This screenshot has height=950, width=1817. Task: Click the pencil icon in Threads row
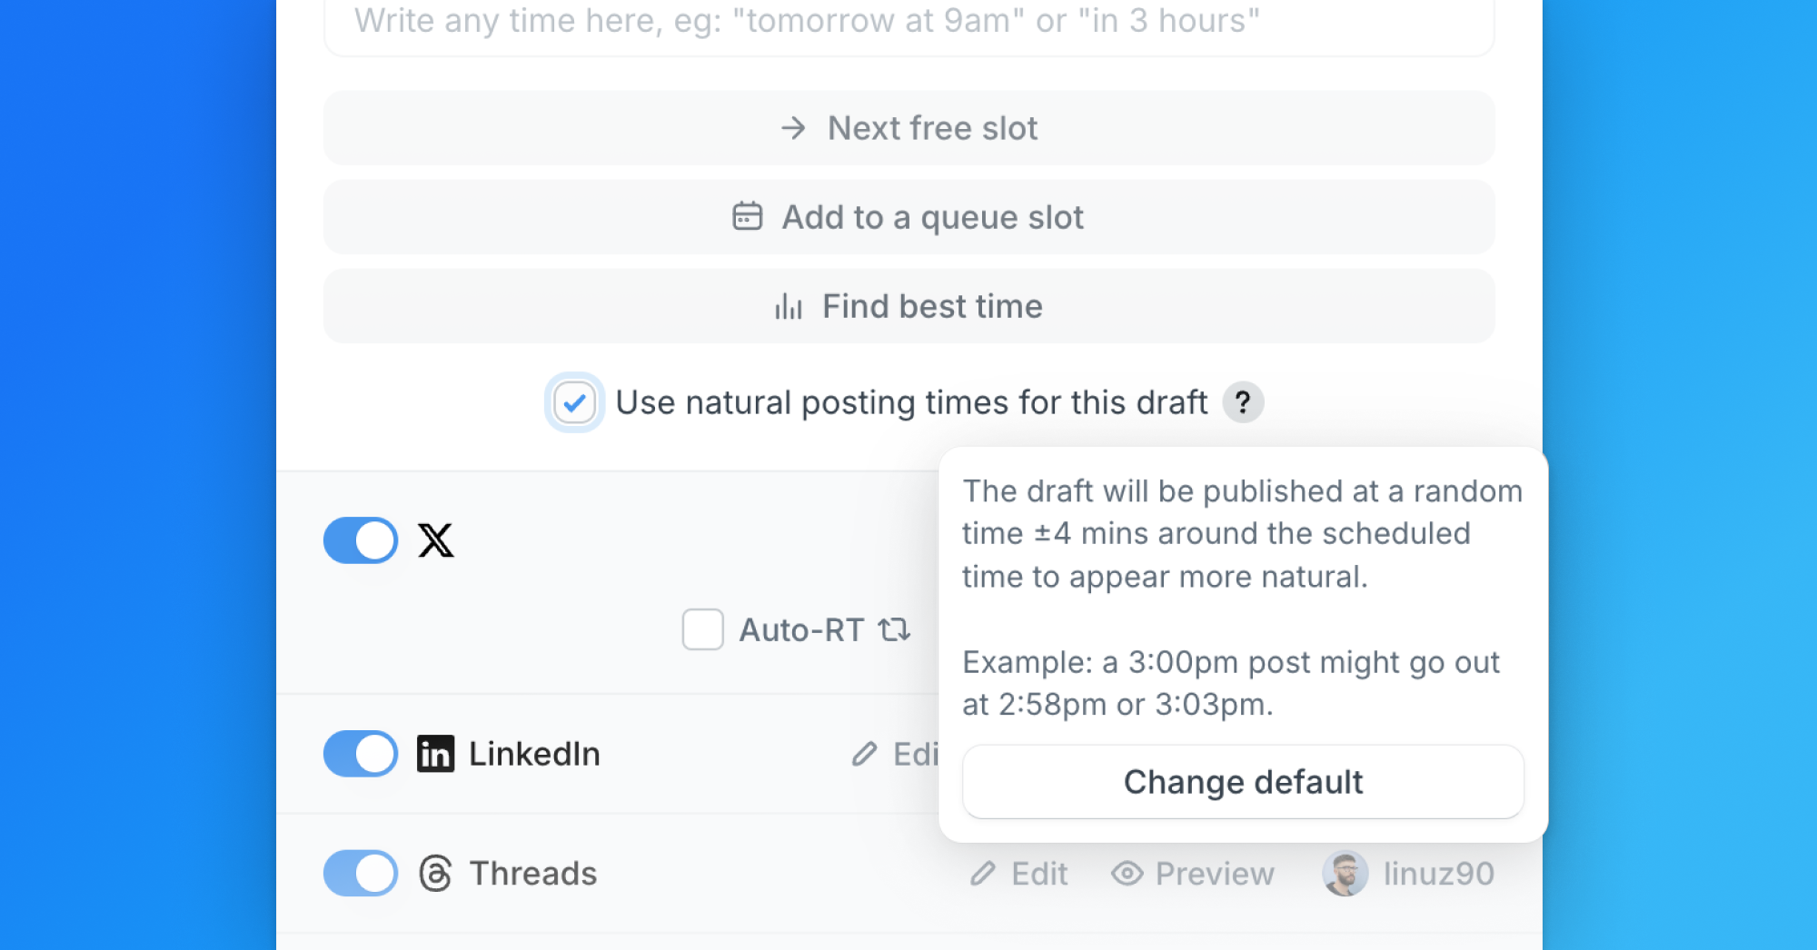point(983,874)
